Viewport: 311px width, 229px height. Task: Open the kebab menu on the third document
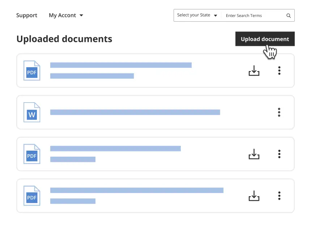pos(279,154)
